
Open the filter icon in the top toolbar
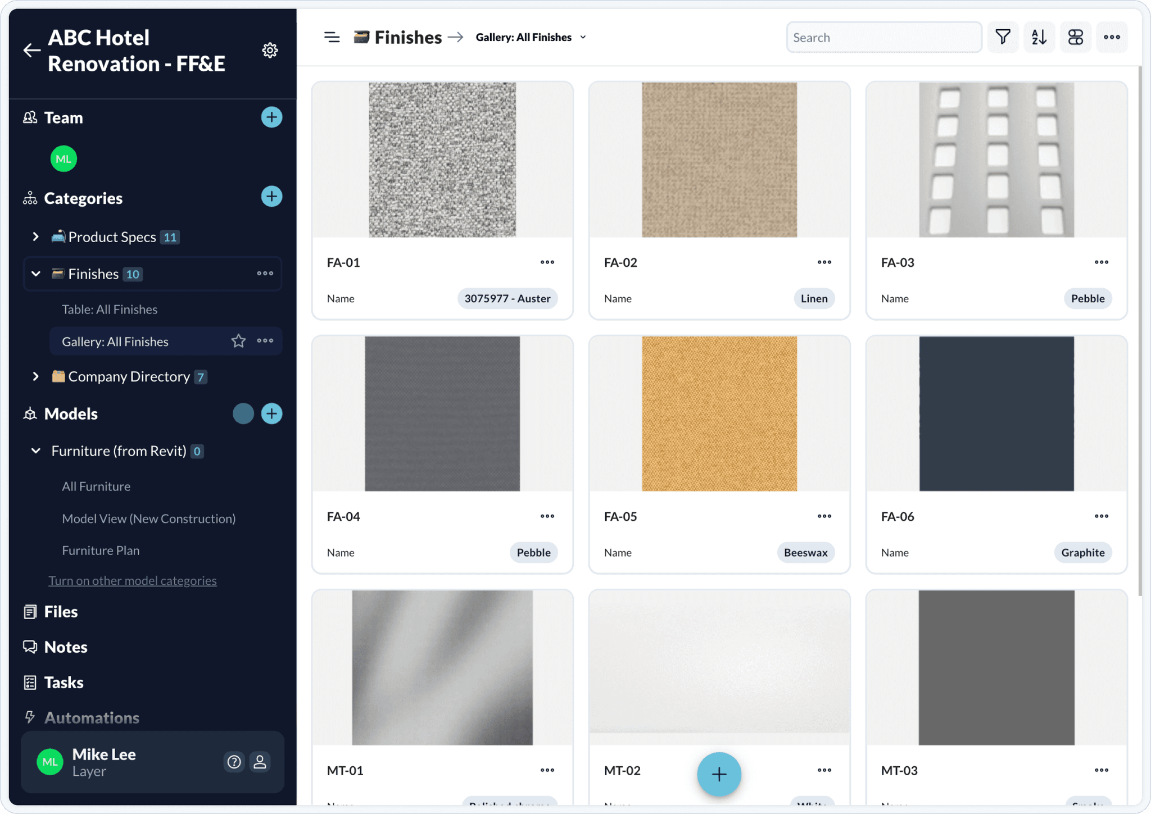coord(1003,37)
